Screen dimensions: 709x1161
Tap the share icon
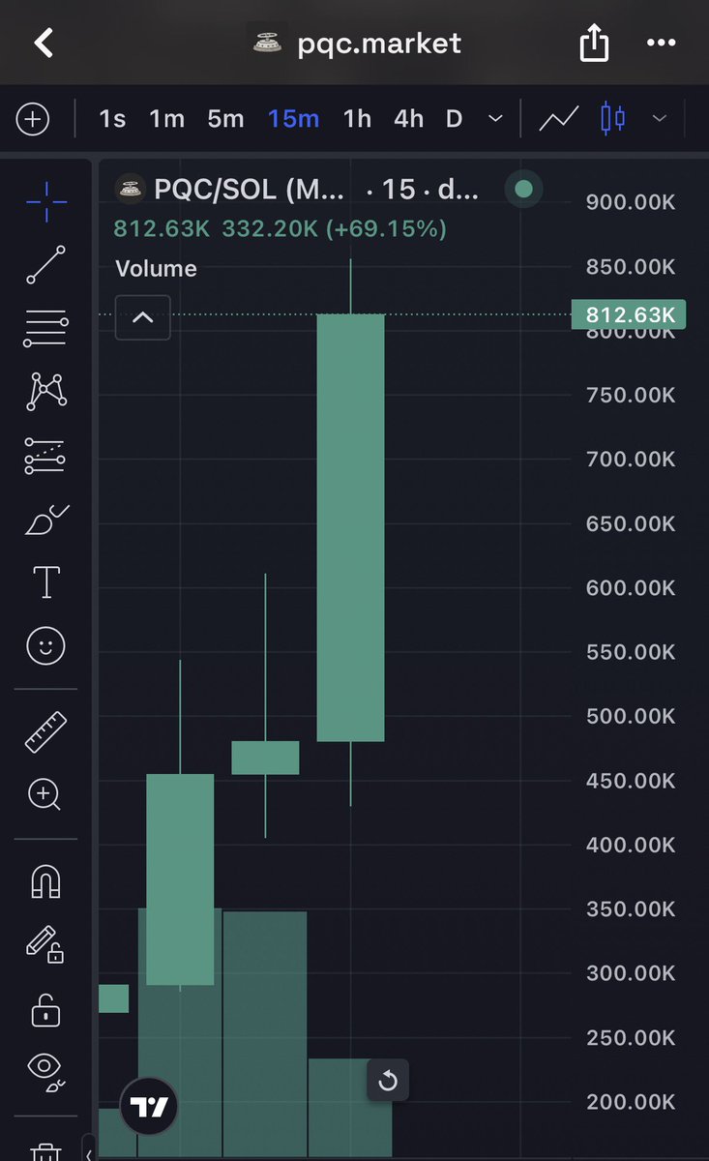tap(594, 42)
